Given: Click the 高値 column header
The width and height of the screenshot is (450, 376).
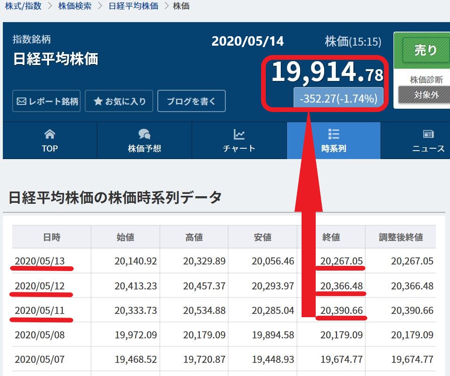Looking at the screenshot, I should (194, 237).
